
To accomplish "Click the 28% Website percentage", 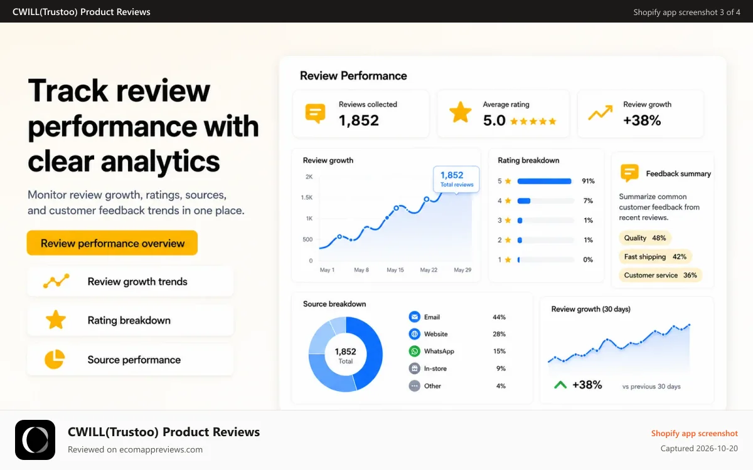I will [x=499, y=334].
